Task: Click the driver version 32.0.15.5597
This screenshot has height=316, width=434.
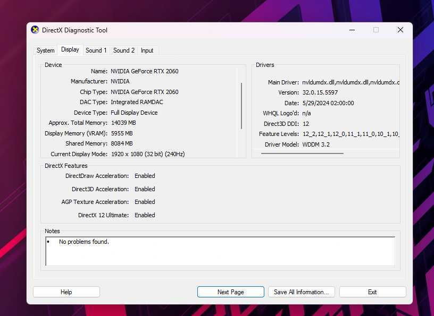Action: (x=320, y=92)
